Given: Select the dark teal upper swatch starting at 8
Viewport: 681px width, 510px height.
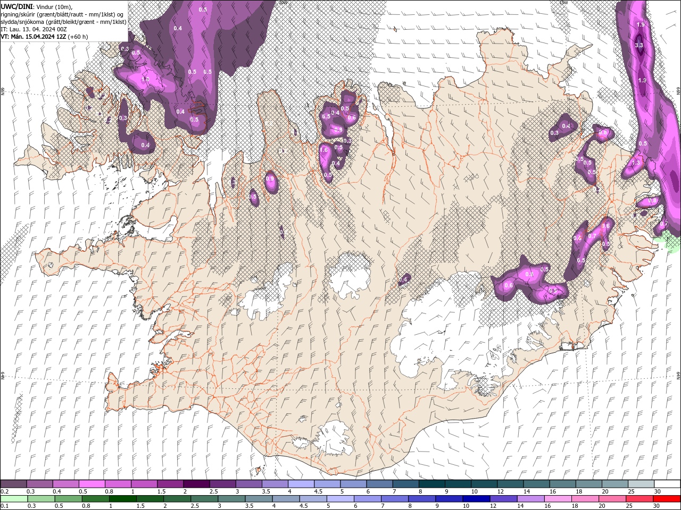Looking at the screenshot, I should tap(431, 484).
